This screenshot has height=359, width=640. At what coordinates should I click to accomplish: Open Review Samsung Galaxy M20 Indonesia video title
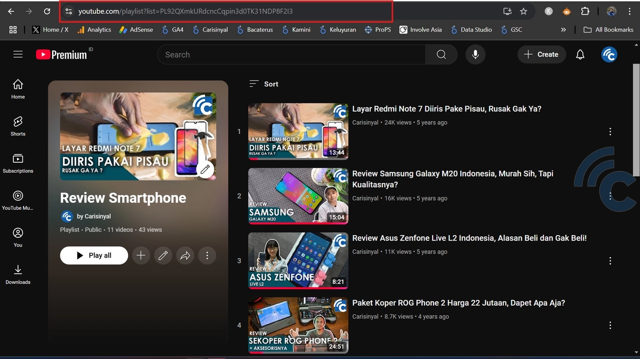453,179
